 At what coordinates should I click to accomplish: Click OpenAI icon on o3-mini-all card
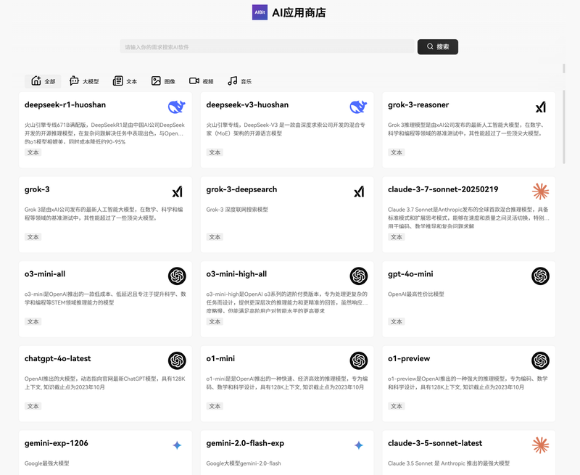[x=177, y=276]
